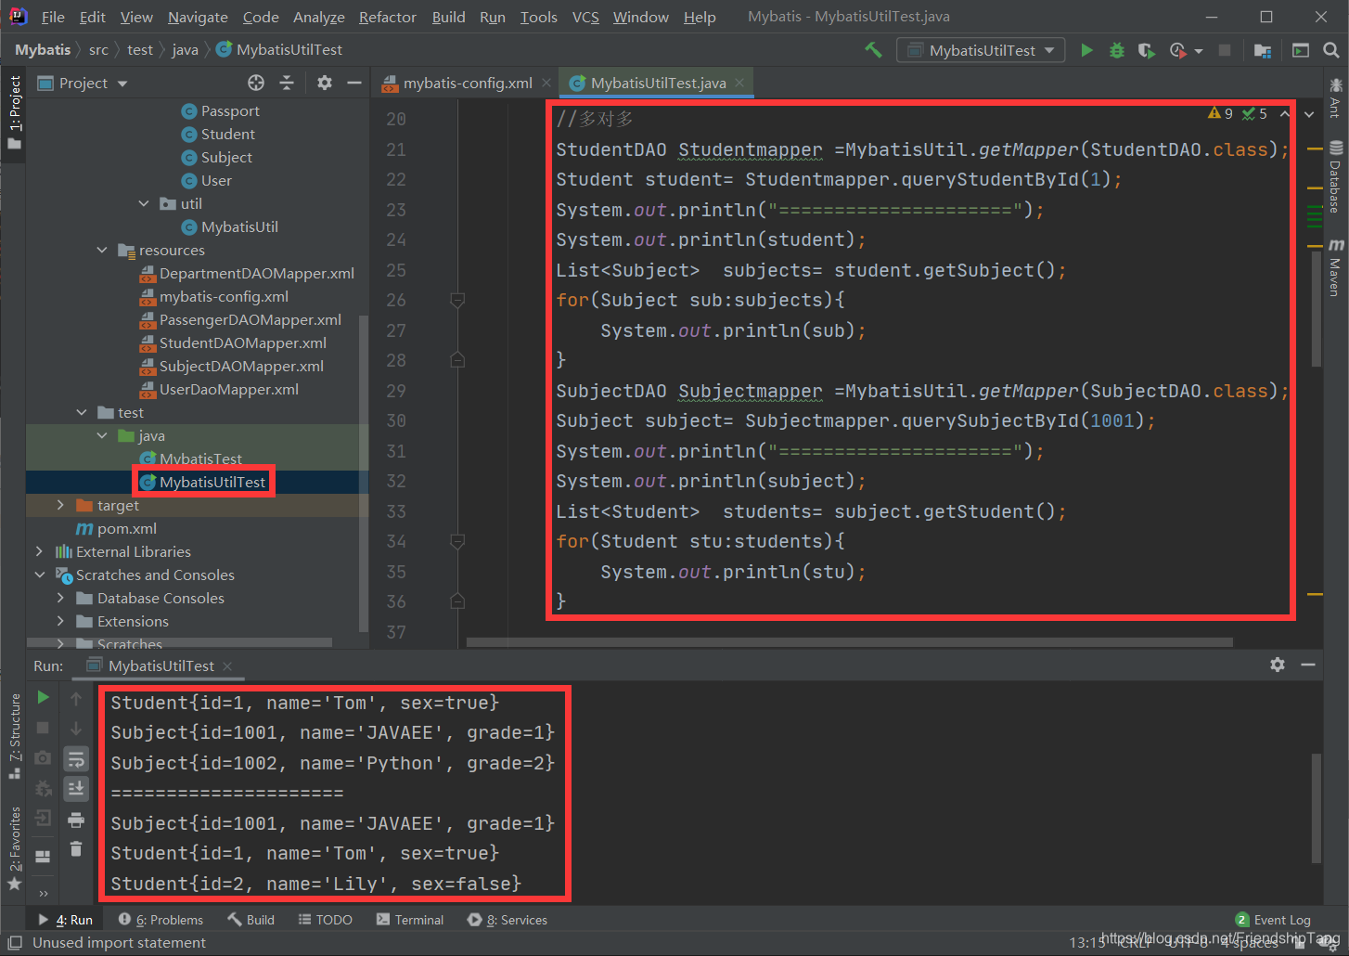Viewport: 1349px width, 956px height.
Task: Open the 6: Problems tool window
Action: coord(161,920)
